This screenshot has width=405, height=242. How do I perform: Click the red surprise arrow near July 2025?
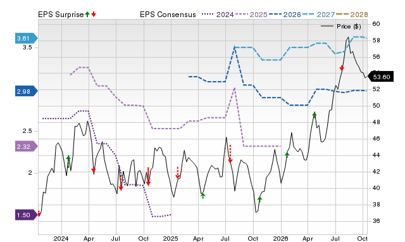click(x=230, y=154)
